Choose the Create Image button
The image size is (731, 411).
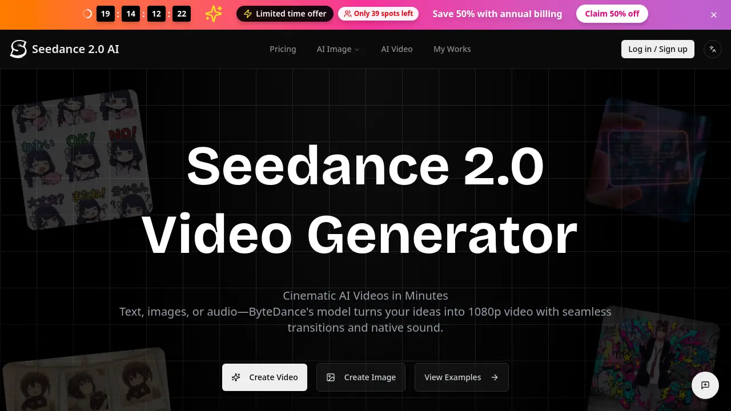click(361, 377)
